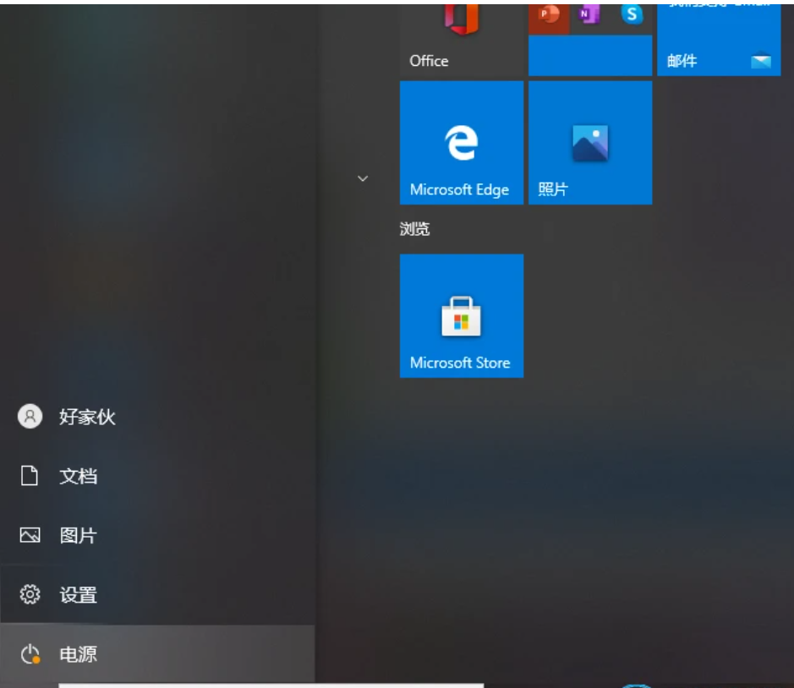
Task: Open the Microsoft Store tile
Action: point(462,316)
